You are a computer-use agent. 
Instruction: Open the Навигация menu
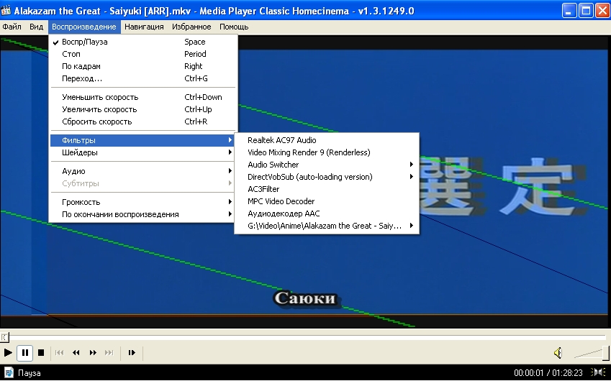(144, 27)
